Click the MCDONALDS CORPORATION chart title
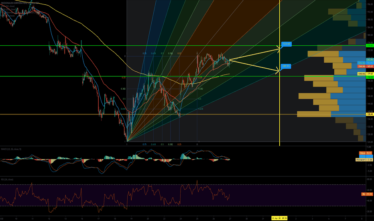 click(20, 3)
